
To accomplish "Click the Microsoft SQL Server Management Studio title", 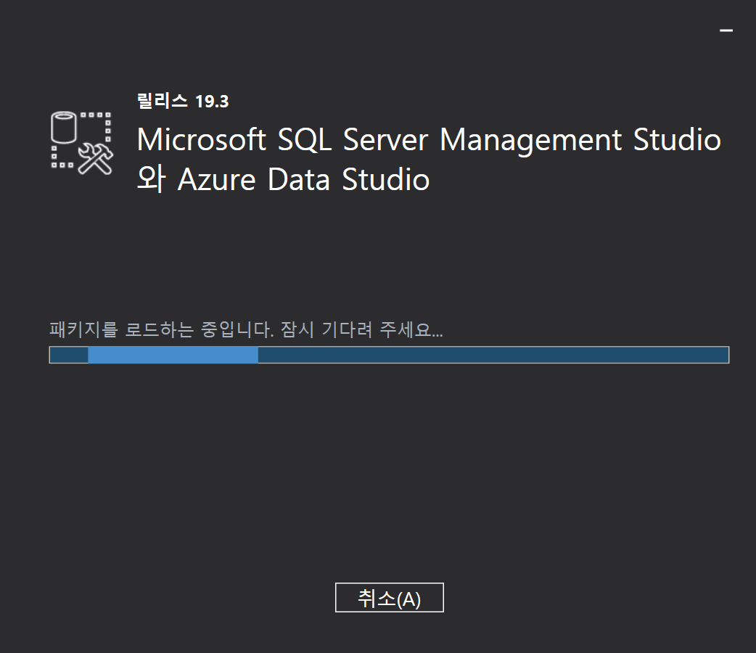I will tap(429, 160).
